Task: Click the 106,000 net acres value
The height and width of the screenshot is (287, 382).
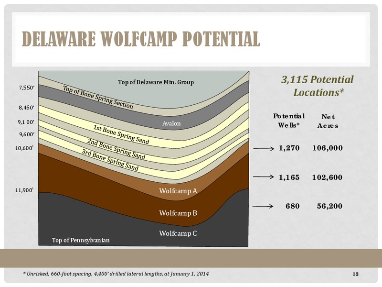Action: click(x=328, y=148)
